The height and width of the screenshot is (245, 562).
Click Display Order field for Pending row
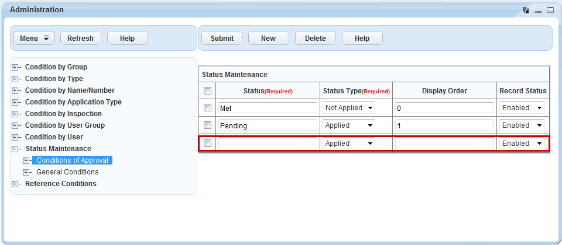444,125
